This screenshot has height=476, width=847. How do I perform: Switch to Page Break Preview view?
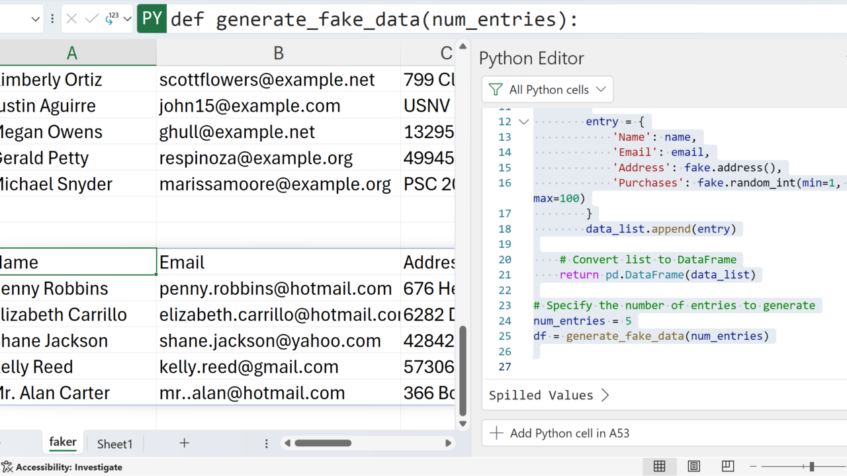(x=728, y=467)
